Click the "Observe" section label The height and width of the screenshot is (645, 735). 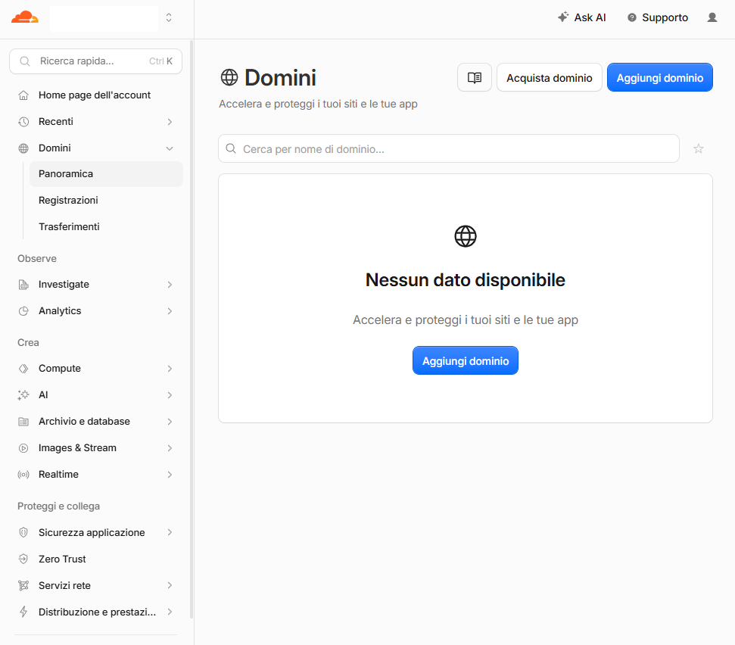click(x=37, y=259)
